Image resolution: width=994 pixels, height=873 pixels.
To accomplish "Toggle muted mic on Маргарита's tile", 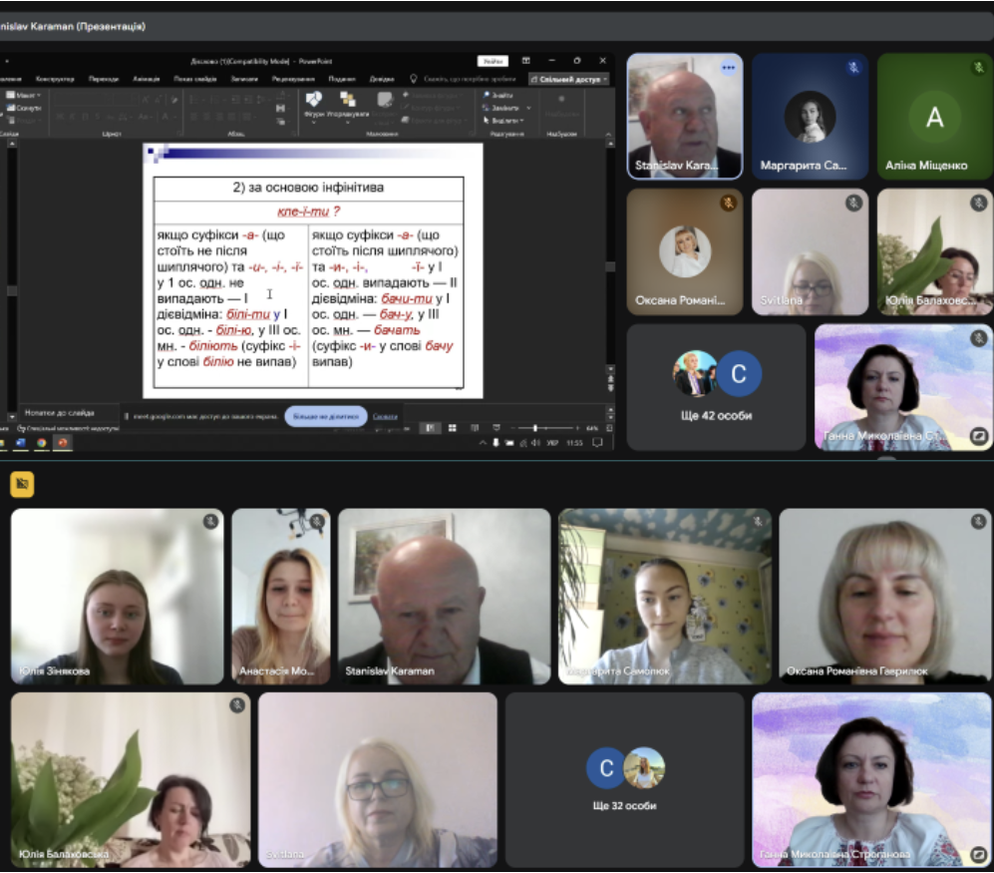I will (853, 68).
